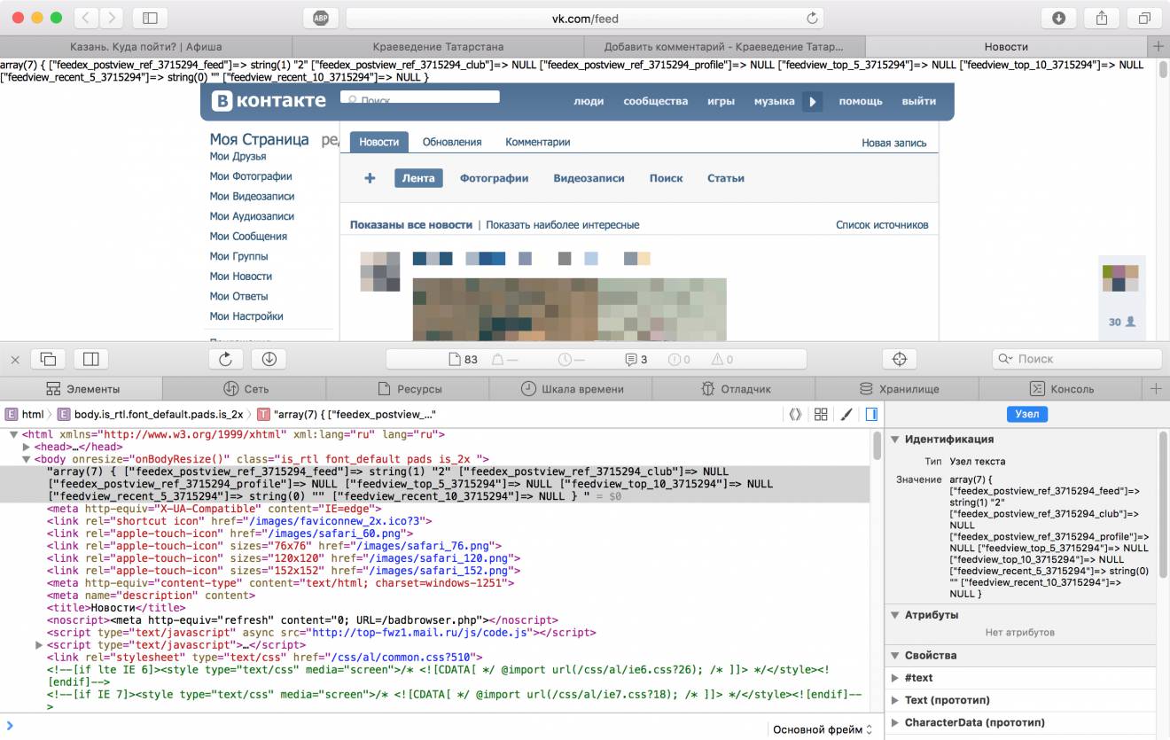This screenshot has width=1170, height=740.
Task: Open a new Safari tab with the plus button
Action: tap(1158, 46)
